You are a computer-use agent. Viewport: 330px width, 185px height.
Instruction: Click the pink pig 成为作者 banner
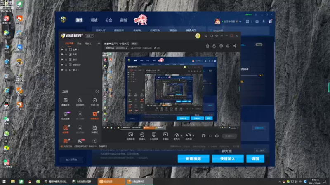pyautogui.click(x=141, y=19)
